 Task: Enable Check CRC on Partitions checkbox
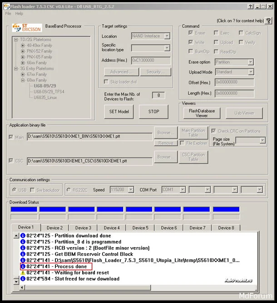(214, 131)
